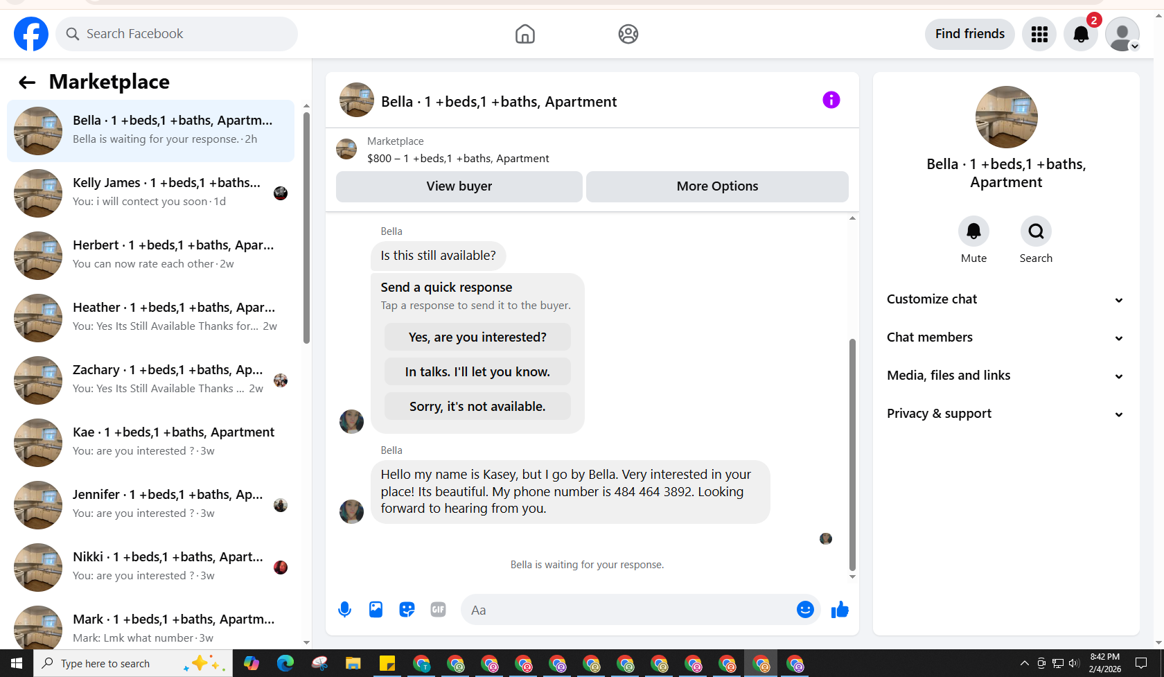This screenshot has width=1164, height=677.
Task: Open Microsoft Edge from the taskbar
Action: pos(285,664)
